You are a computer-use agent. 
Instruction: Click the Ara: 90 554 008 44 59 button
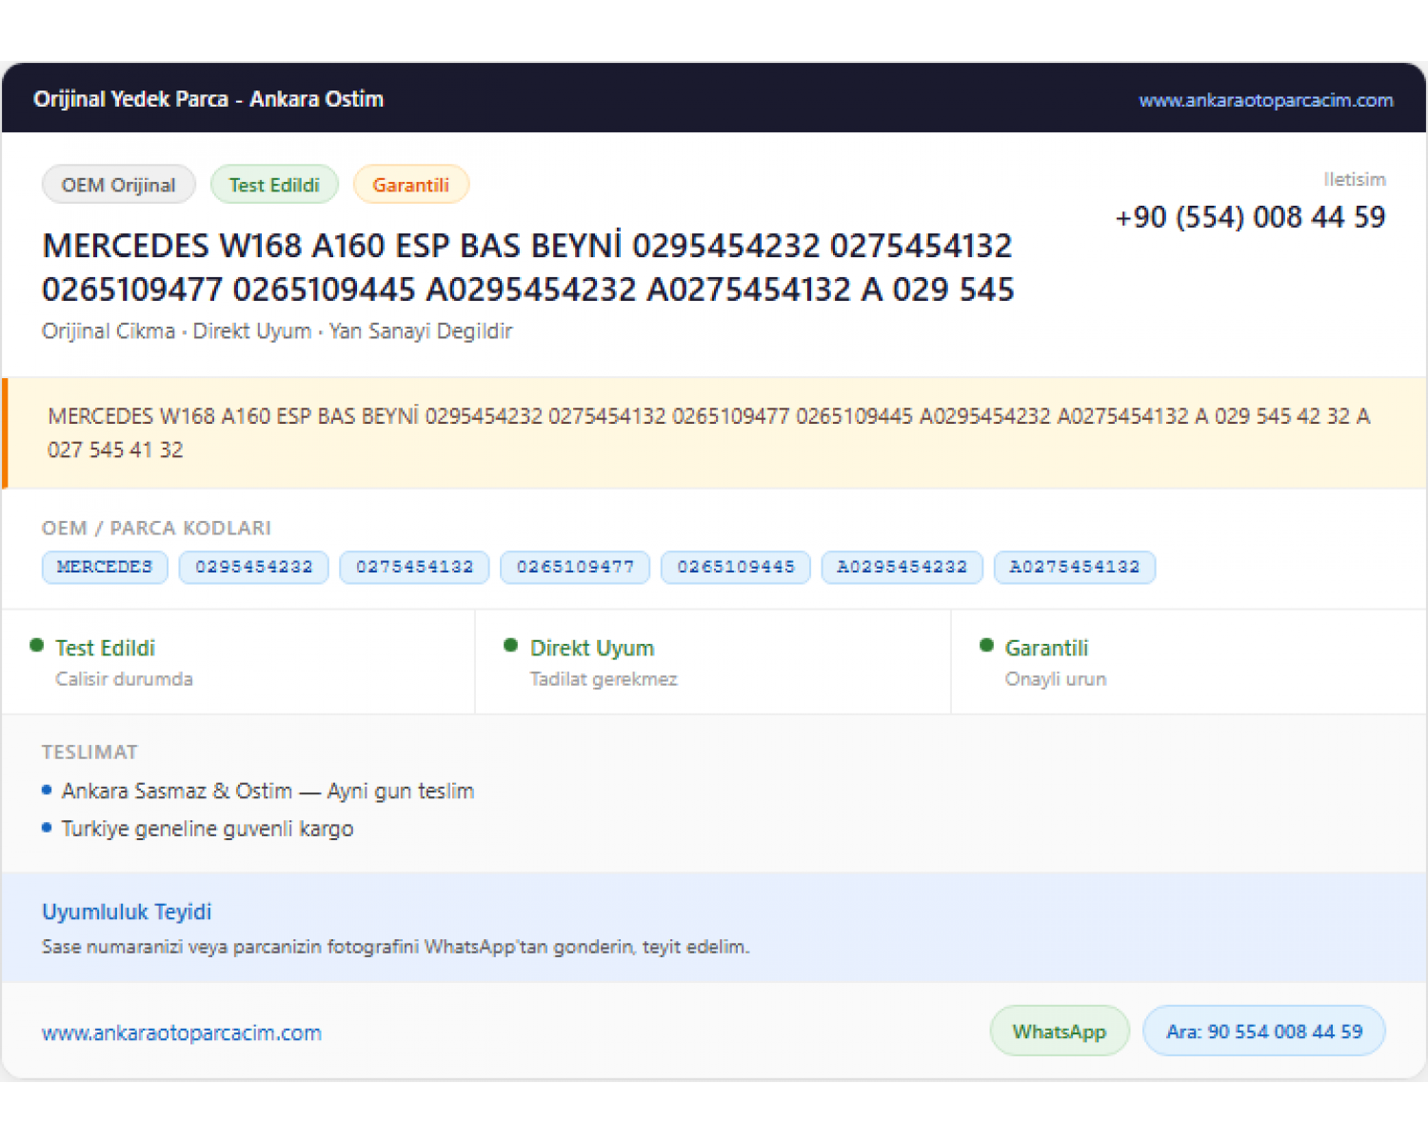pyautogui.click(x=1263, y=1031)
